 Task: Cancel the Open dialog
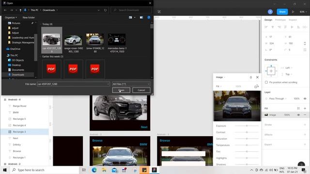click(x=141, y=90)
